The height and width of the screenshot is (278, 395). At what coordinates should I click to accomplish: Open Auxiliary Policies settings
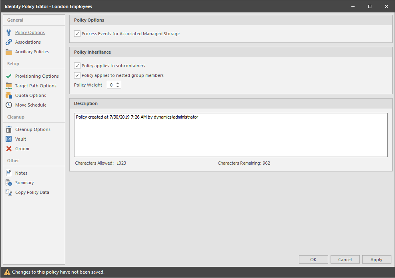tap(32, 51)
